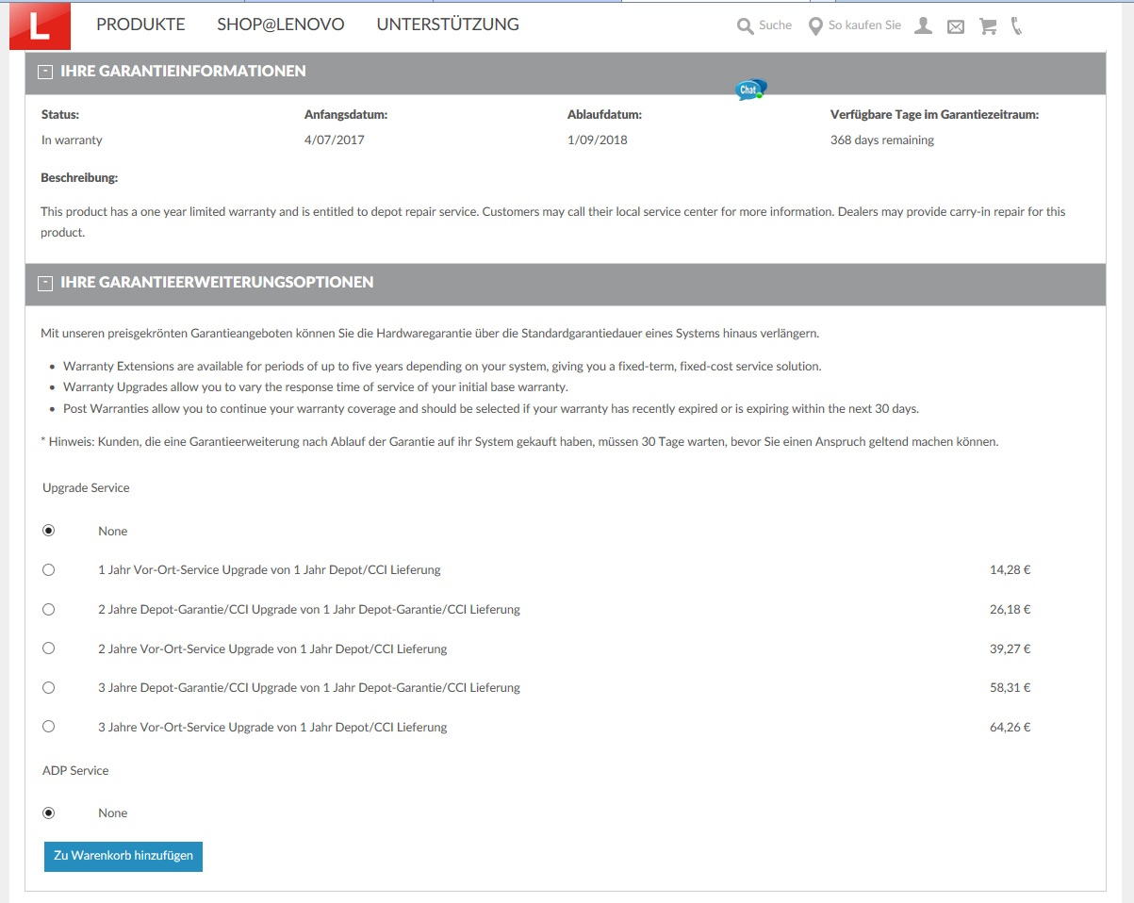Click So kaufen Sie link
1134x903 pixels.
point(864,25)
